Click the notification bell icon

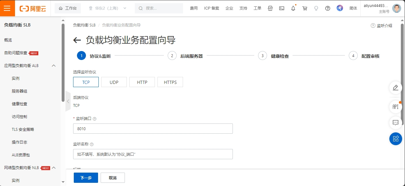[x=293, y=8]
